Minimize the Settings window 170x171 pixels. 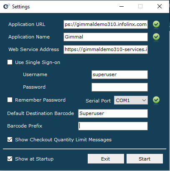coord(122,6)
